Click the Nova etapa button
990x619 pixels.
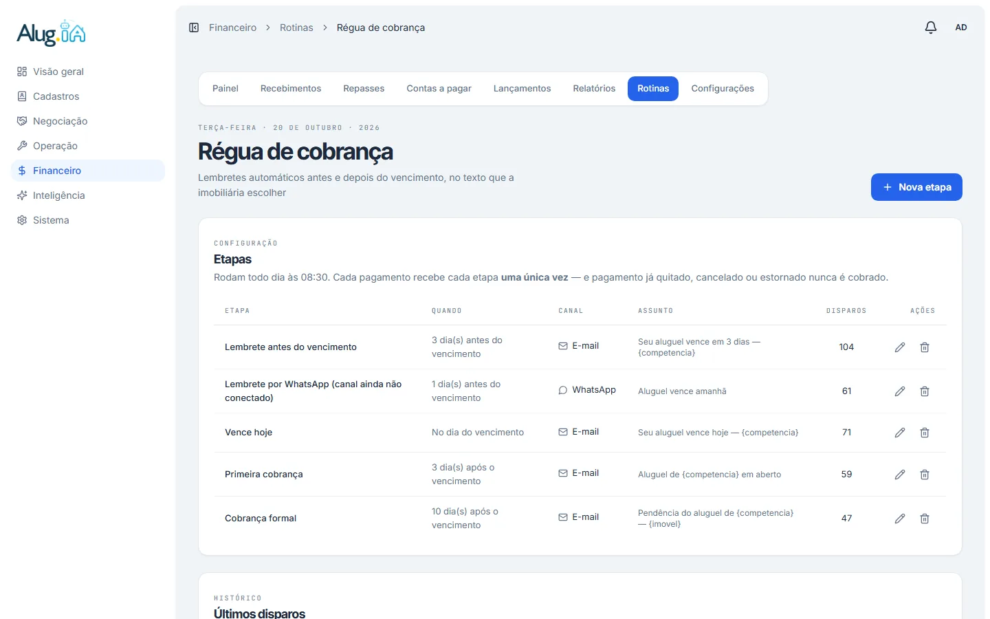click(916, 187)
